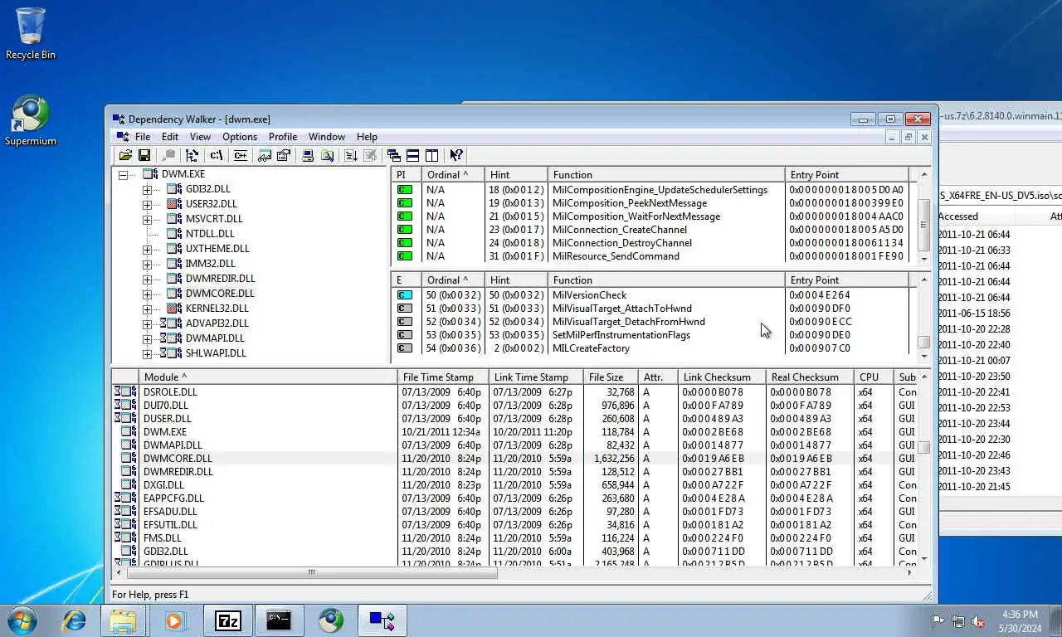The width and height of the screenshot is (1062, 637).
Task: Click the External Viewer magnifier icon
Action: (327, 155)
